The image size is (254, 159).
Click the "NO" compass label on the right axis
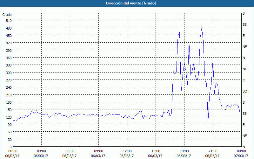point(245,69)
